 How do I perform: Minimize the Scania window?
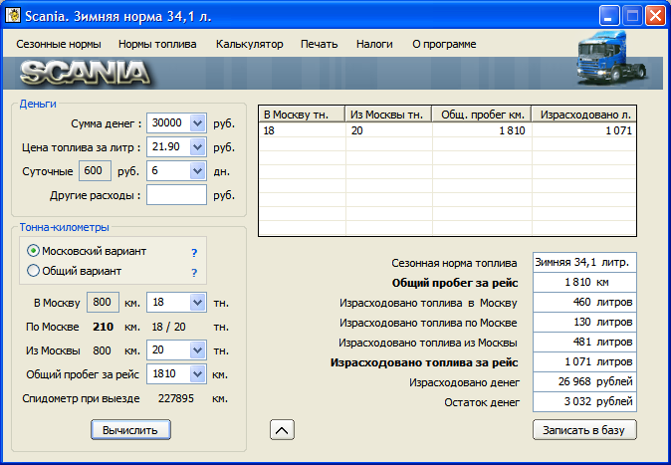click(608, 16)
